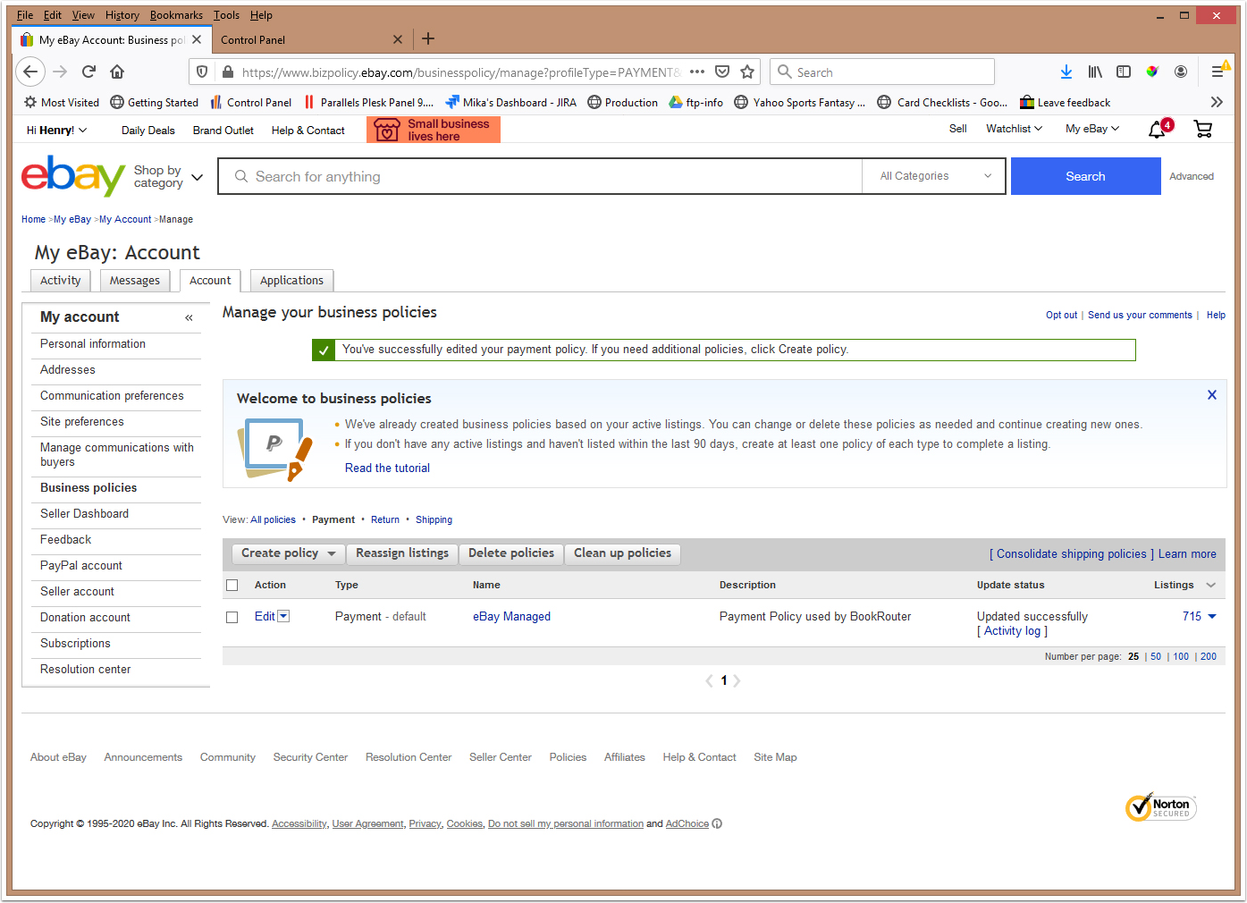The image size is (1247, 903).
Task: Open the History menu
Action: click(122, 15)
